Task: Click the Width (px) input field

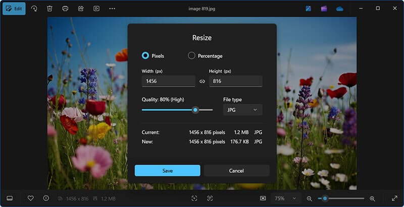Action: tap(168, 81)
